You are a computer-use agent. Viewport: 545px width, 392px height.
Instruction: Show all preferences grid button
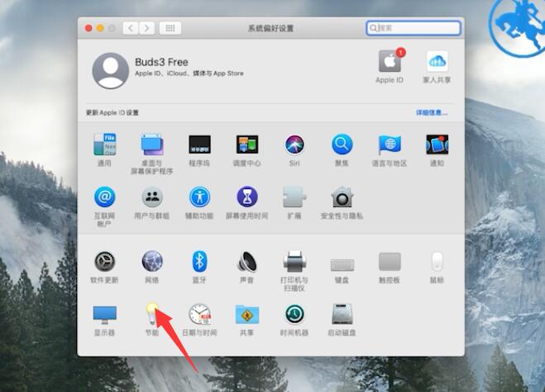click(x=170, y=28)
